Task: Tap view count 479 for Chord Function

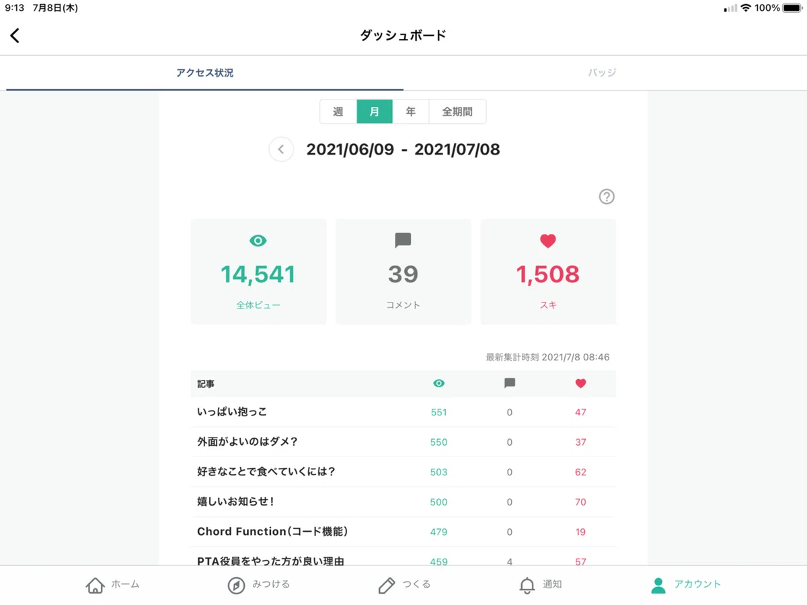Action: tap(439, 532)
